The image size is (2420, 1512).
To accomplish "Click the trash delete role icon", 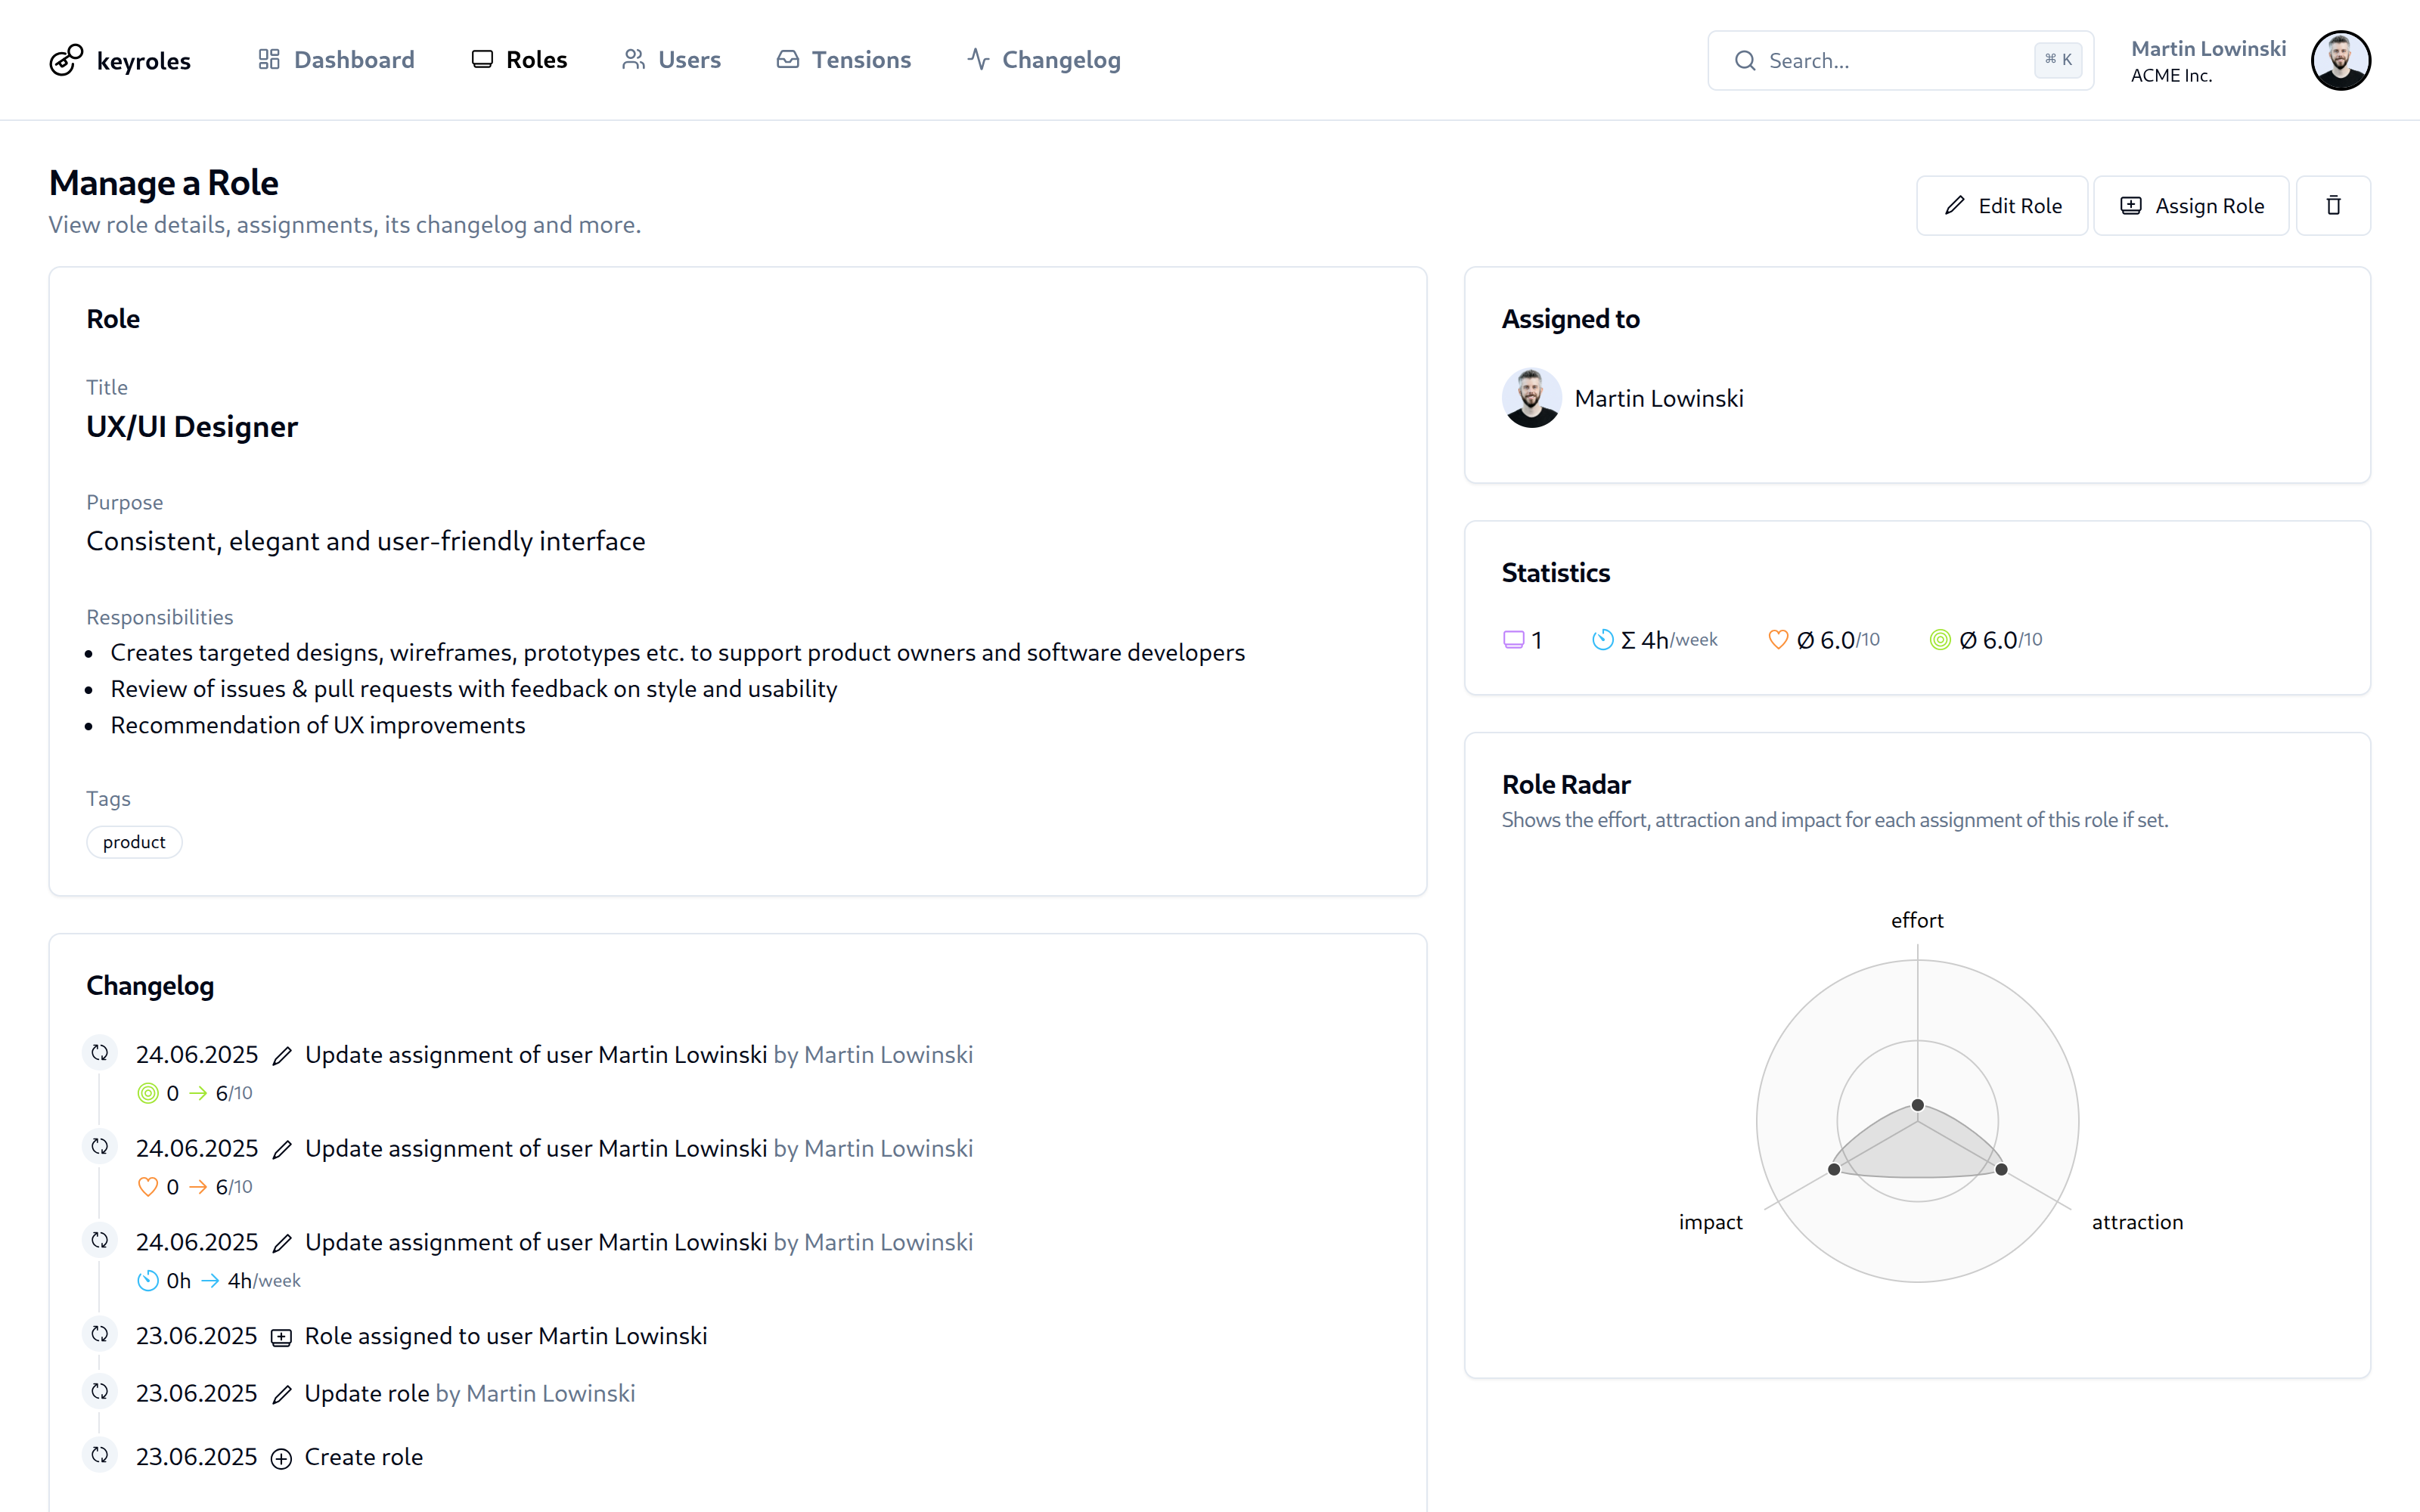I will 2333,205.
